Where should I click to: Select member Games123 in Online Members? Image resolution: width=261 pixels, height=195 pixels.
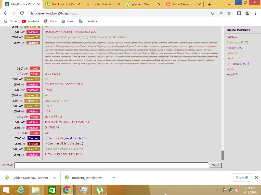tap(233, 53)
